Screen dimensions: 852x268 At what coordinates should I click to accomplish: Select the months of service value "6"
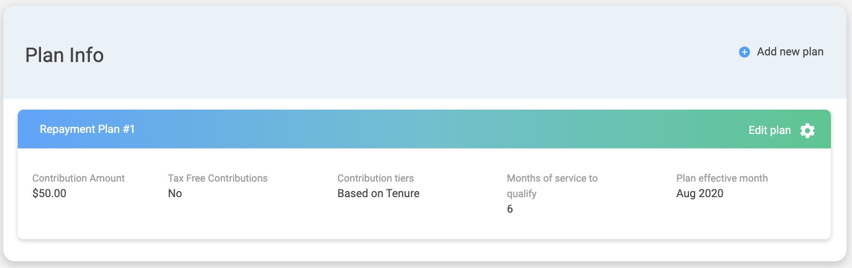[510, 210]
